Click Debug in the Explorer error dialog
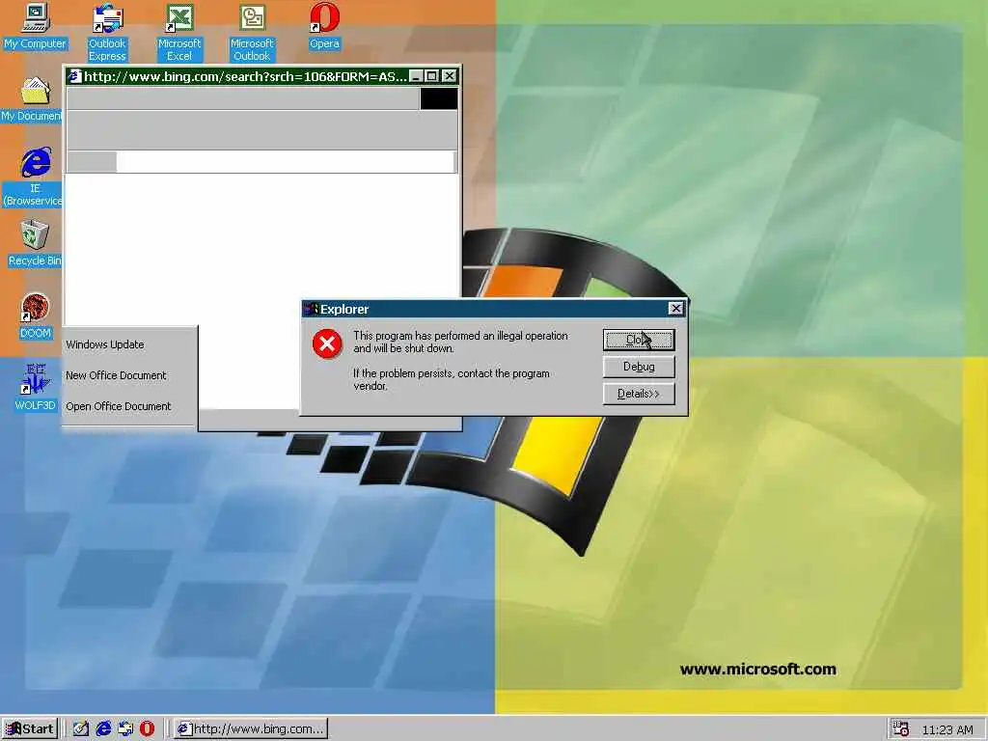The image size is (988, 741). tap(639, 367)
